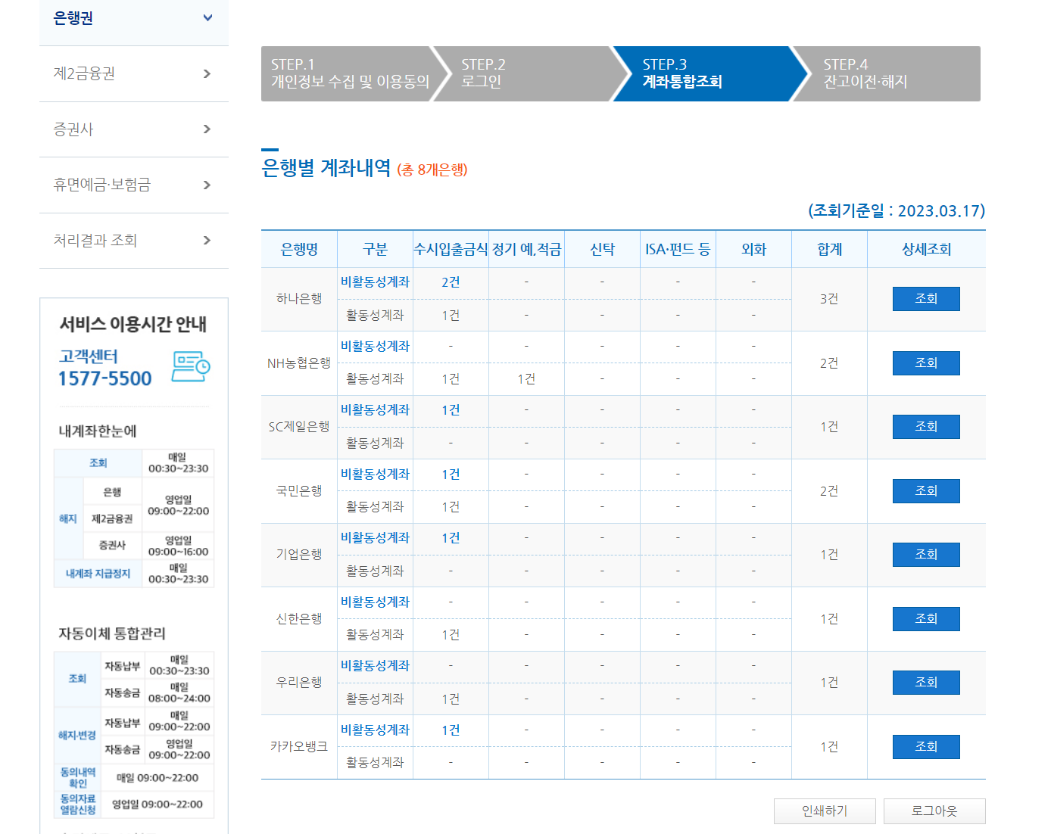
Task: Click the 동의내역 확인 label
Action: 78,777
